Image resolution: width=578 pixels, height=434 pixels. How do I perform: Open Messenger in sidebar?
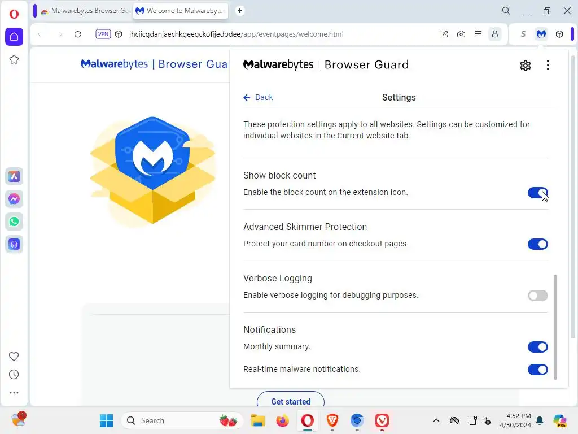point(14,199)
